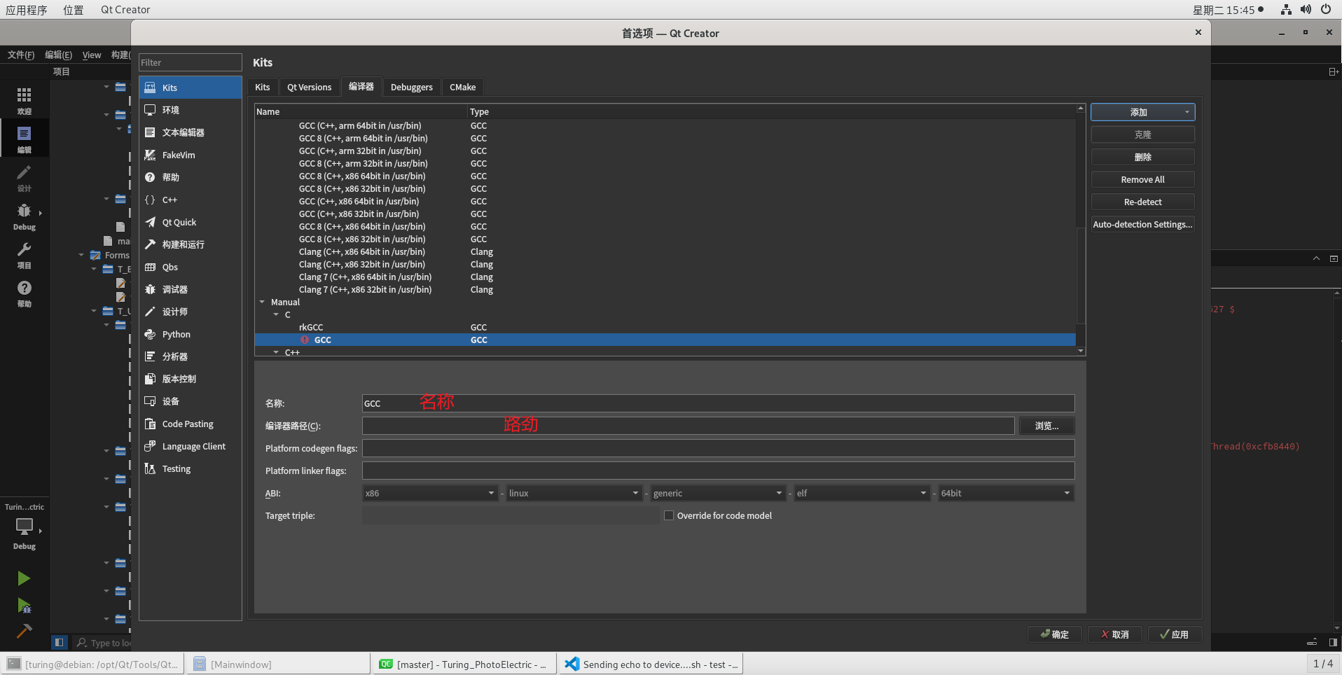Click the green Run button
1342x675 pixels.
click(x=24, y=578)
